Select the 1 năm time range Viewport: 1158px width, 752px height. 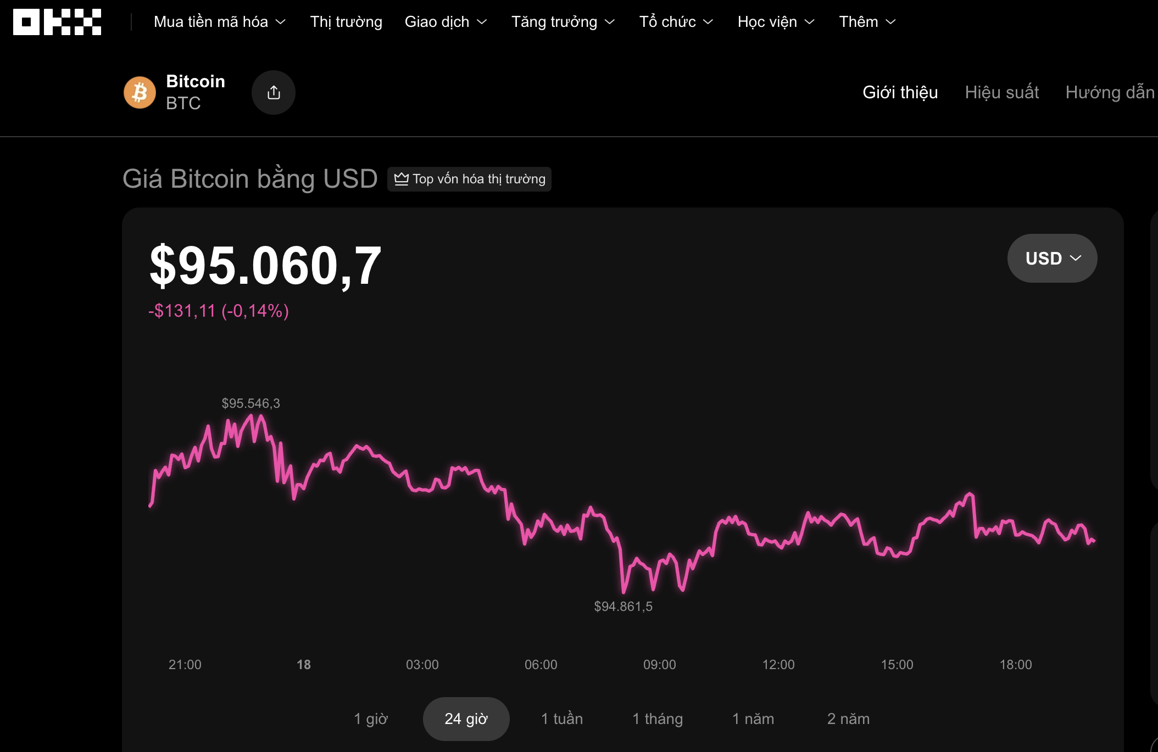753,719
